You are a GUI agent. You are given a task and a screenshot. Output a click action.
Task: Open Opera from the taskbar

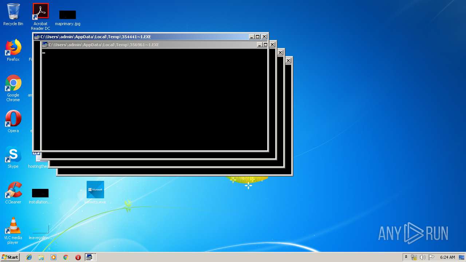tap(78, 257)
